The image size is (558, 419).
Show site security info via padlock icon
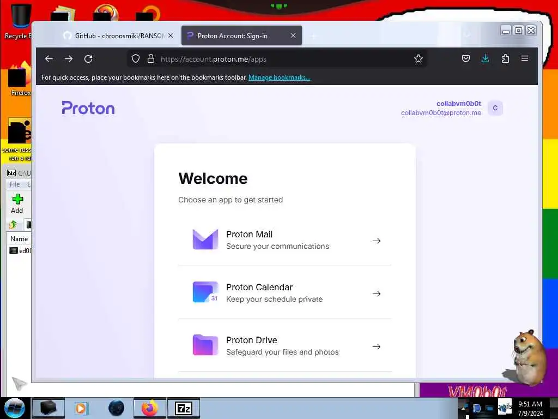point(151,58)
